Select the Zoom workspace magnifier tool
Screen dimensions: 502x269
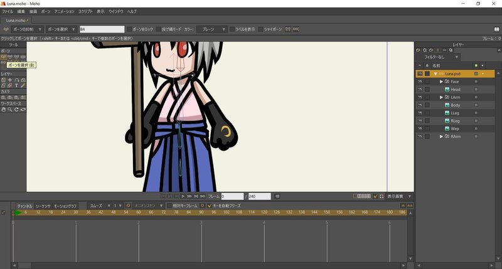click(10, 109)
